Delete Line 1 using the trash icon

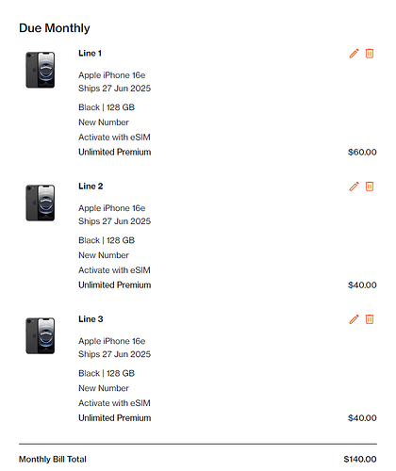coord(370,54)
